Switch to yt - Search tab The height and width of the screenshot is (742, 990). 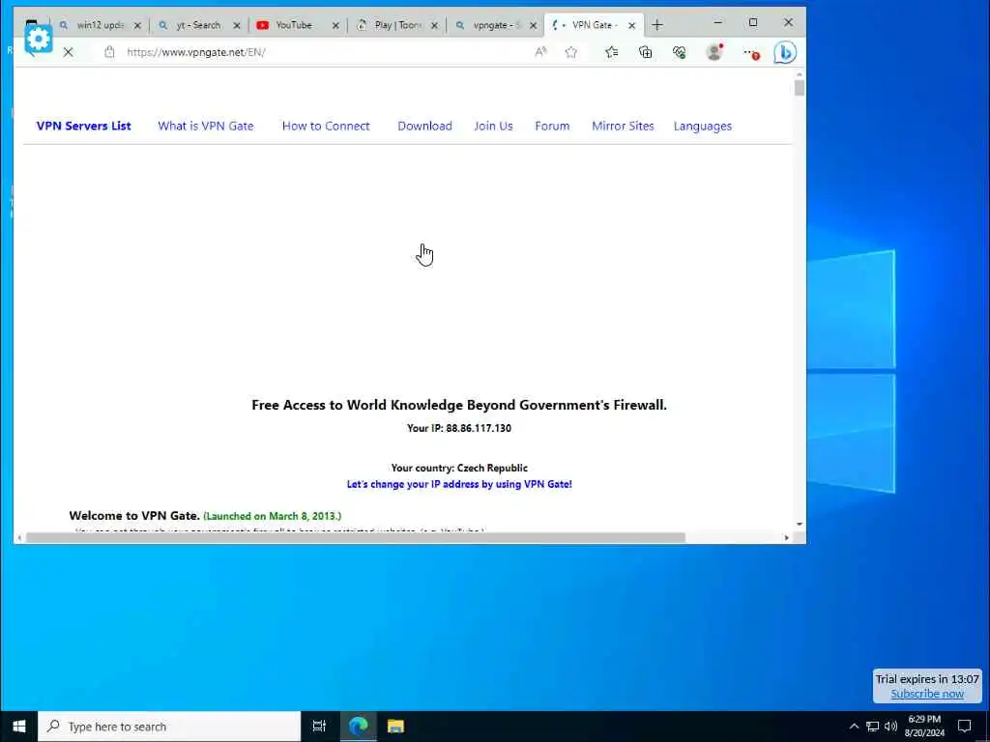(198, 25)
